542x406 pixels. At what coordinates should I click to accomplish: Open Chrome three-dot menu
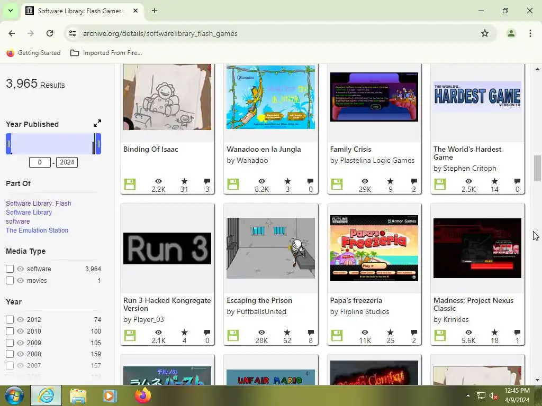point(530,33)
